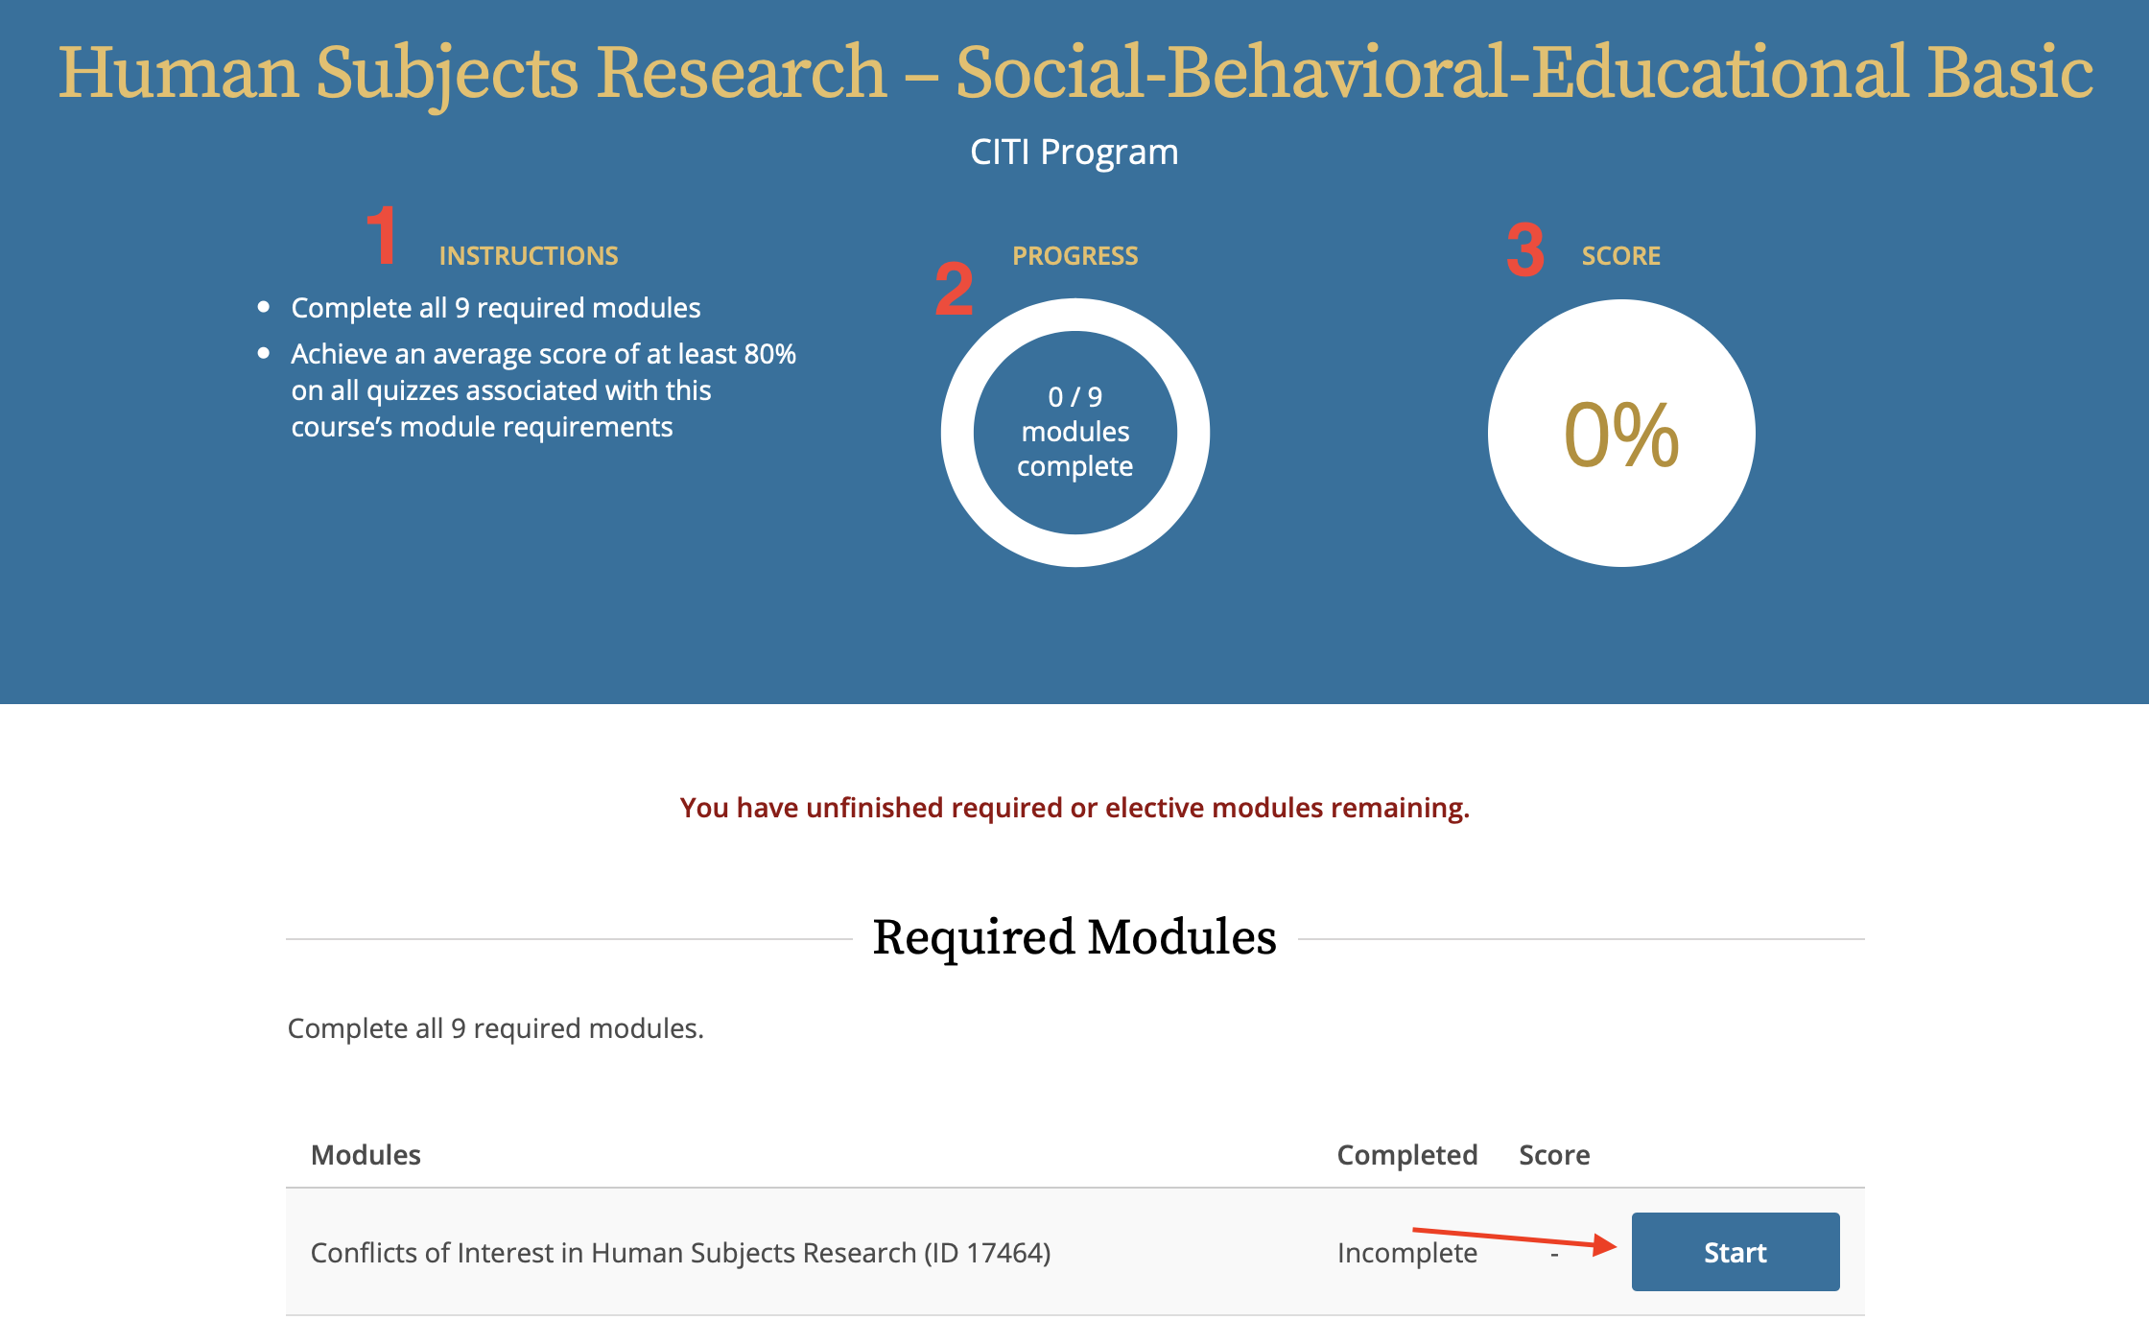The width and height of the screenshot is (2149, 1320).
Task: Click the red number 2 annotation
Action: [954, 289]
